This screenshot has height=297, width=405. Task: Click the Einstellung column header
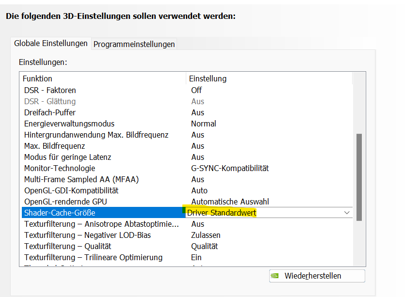point(269,78)
